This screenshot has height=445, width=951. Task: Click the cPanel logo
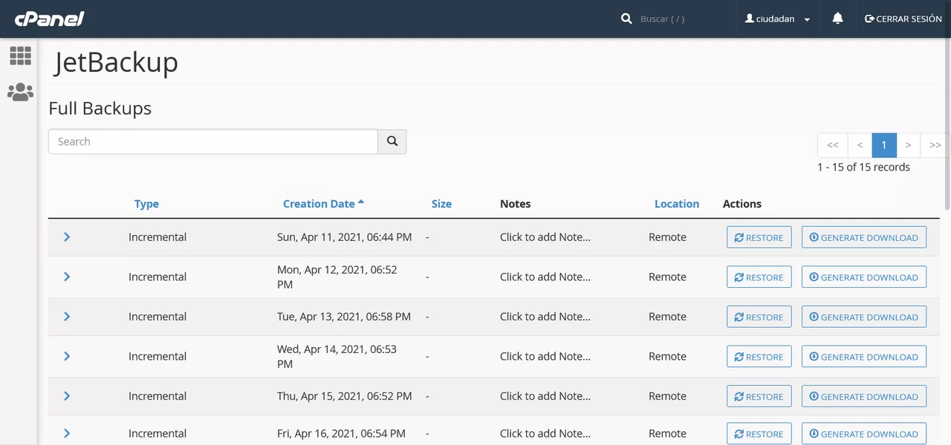(50, 19)
